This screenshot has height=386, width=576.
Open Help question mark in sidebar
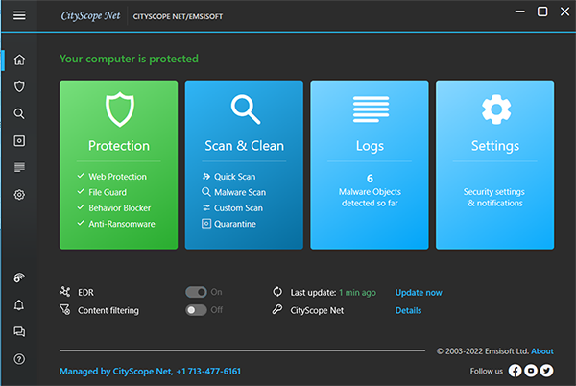click(19, 359)
